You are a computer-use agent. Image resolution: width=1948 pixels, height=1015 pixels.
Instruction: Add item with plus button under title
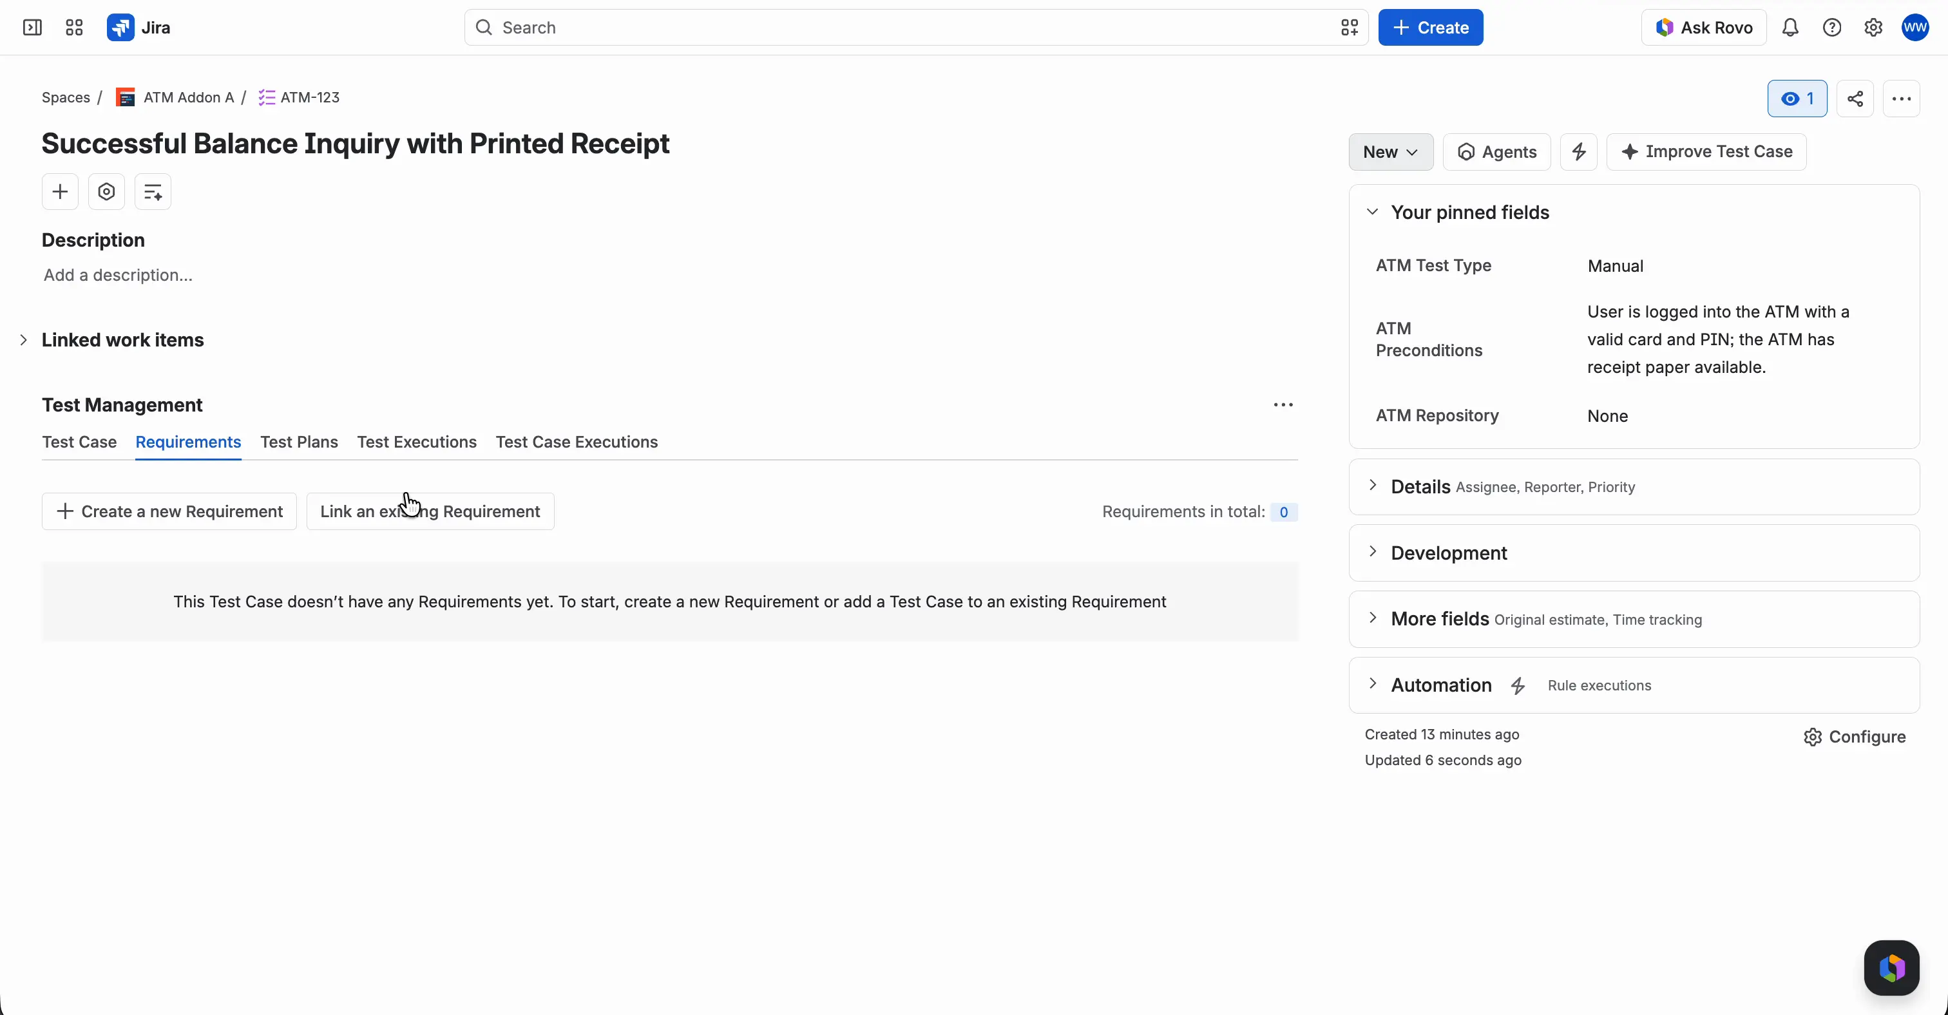[x=60, y=192]
